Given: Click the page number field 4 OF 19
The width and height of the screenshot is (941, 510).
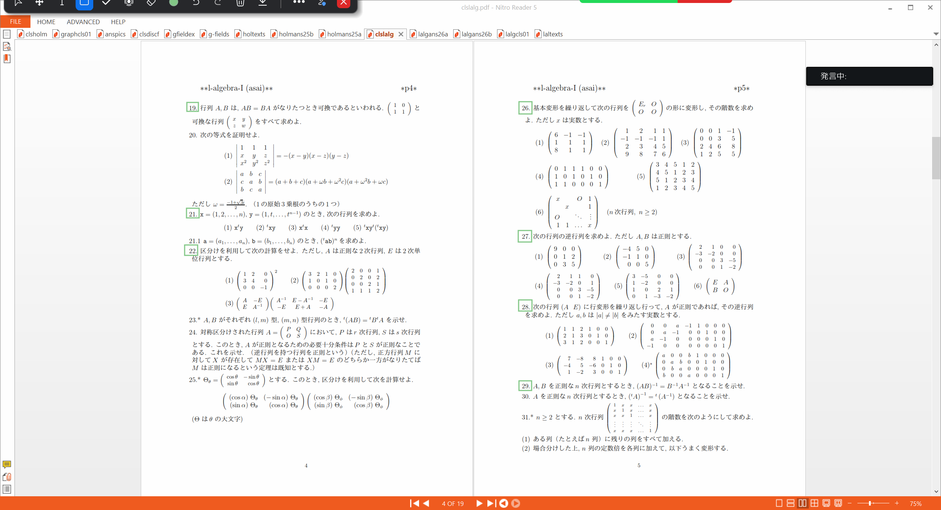Looking at the screenshot, I should pyautogui.click(x=452, y=504).
